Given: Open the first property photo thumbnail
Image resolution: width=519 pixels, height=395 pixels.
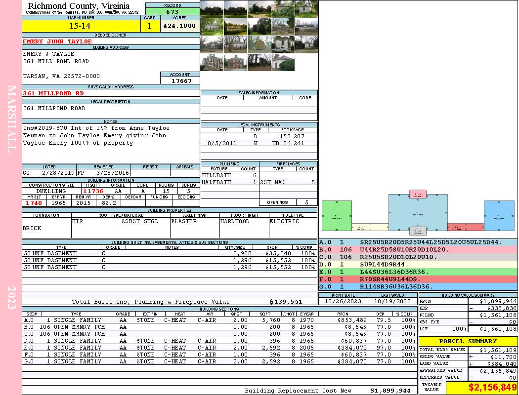Looking at the screenshot, I should 212,9.
